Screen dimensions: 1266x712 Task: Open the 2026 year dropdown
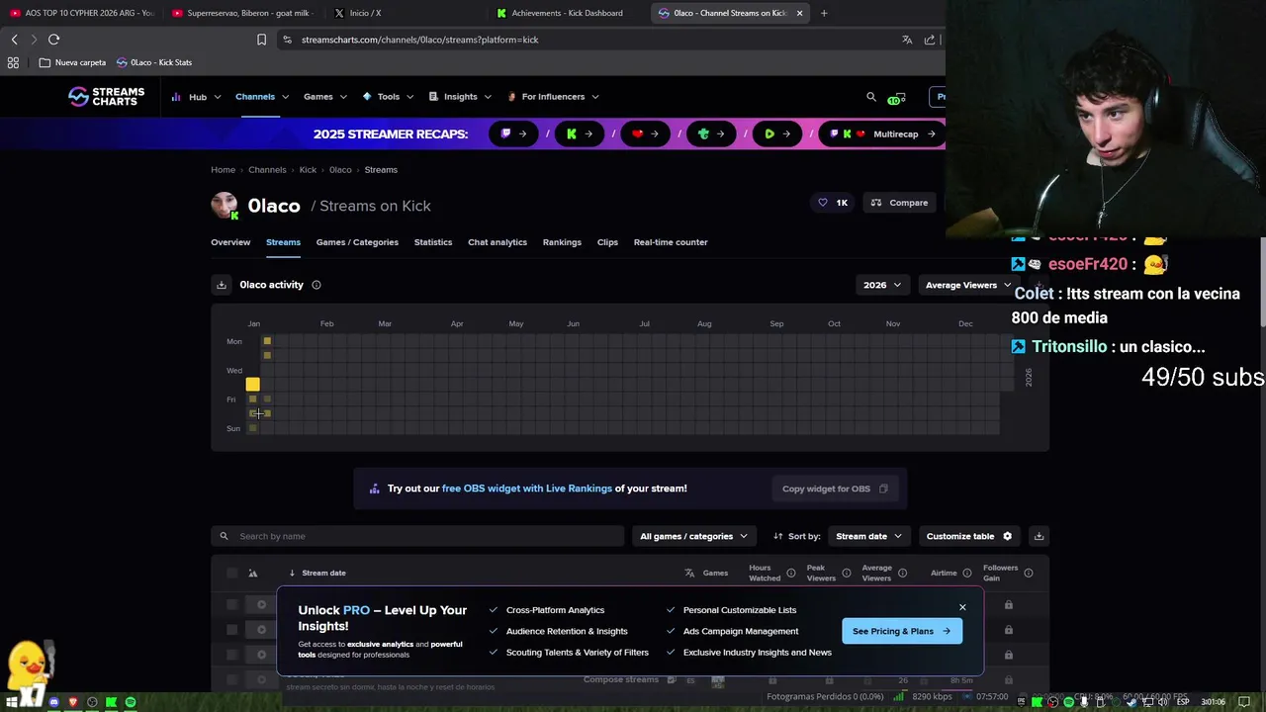click(x=881, y=285)
